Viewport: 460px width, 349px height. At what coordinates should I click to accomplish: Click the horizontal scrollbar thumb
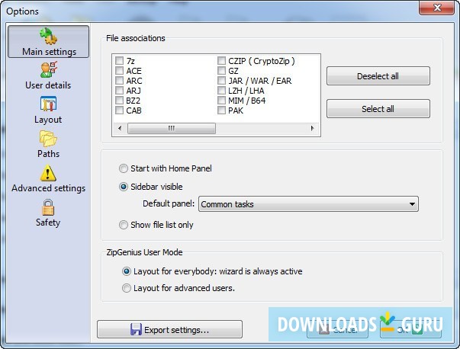172,128
